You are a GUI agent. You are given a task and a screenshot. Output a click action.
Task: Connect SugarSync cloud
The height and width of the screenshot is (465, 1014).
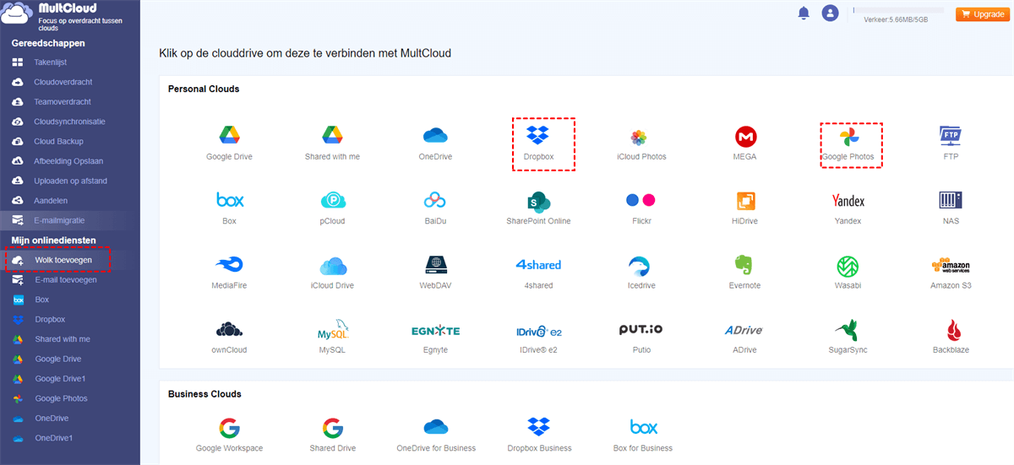coord(848,329)
